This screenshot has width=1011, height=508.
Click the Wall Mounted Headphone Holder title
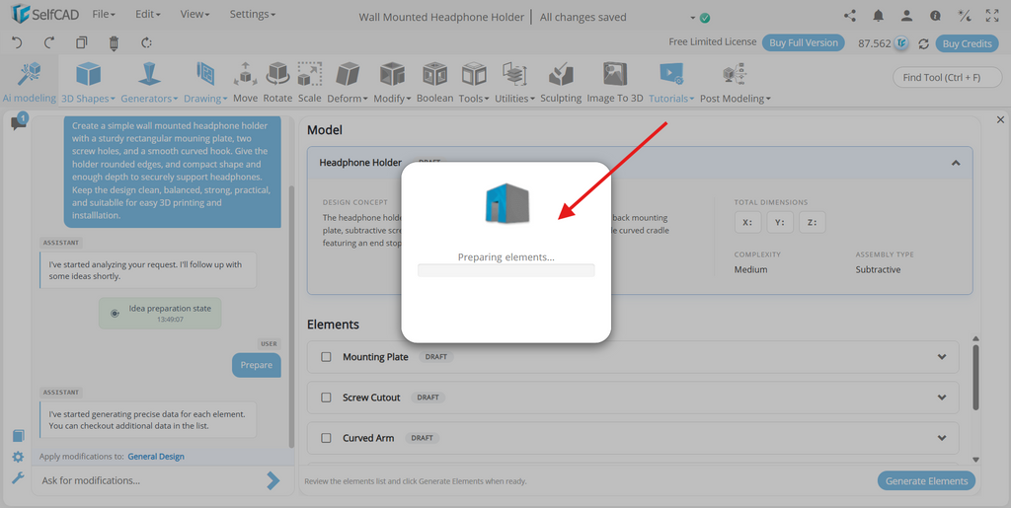[x=441, y=18]
